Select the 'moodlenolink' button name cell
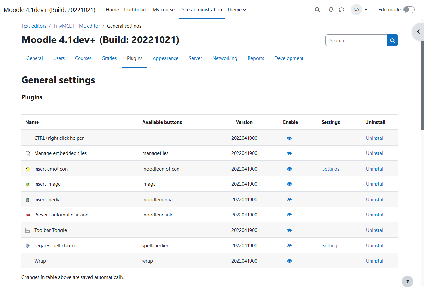Image resolution: width=424 pixels, height=287 pixels. 157,215
